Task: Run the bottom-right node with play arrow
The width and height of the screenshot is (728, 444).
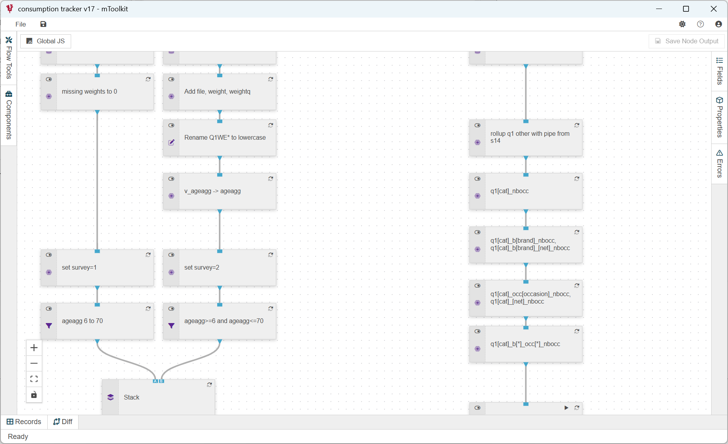Action: point(566,408)
